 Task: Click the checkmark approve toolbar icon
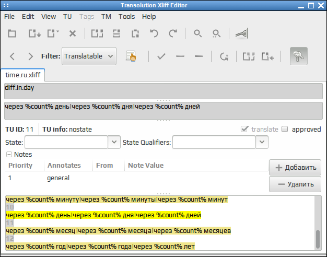point(161,56)
